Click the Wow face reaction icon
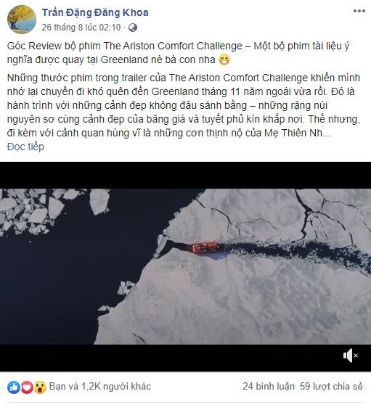 (x=40, y=387)
